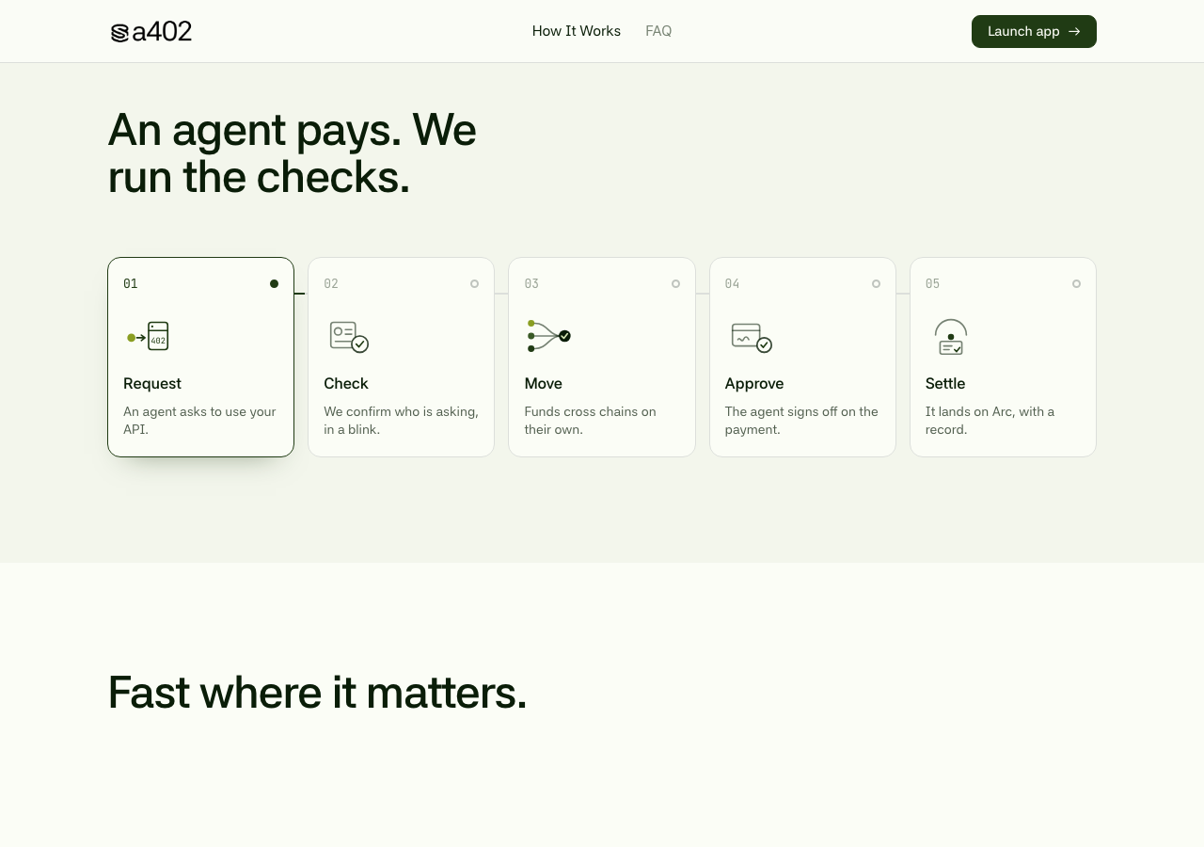This screenshot has width=1204, height=847.
Task: Click the Request step illustration icon
Action: click(148, 336)
